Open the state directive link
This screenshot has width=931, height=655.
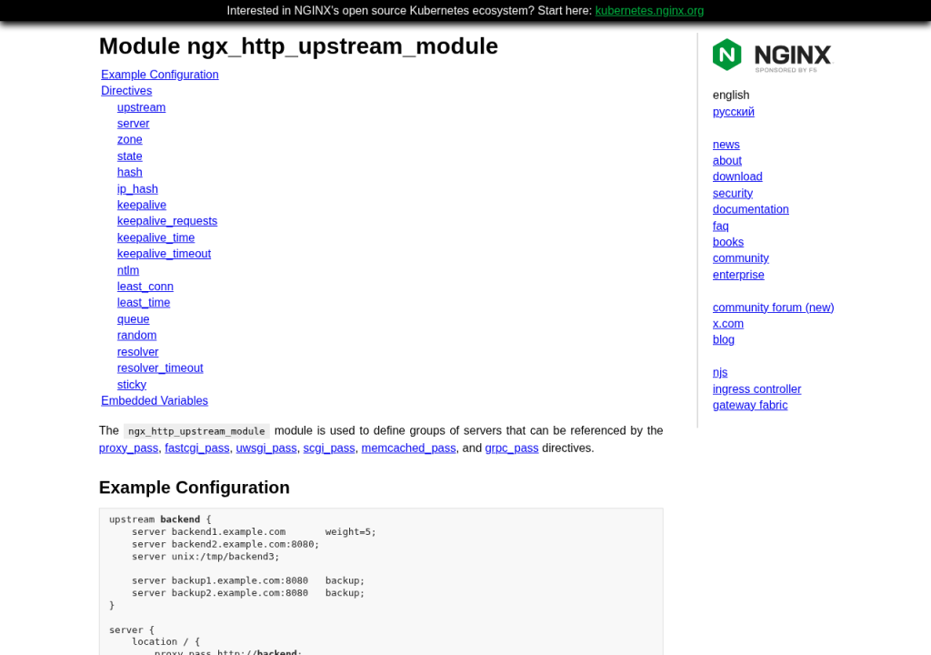pos(129,156)
